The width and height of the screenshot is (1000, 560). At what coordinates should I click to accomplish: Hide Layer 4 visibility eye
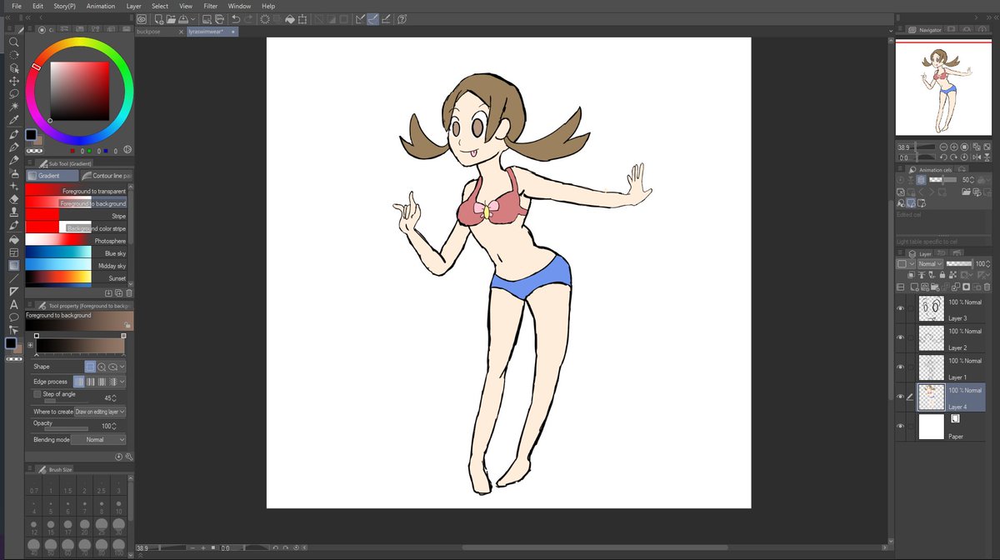(900, 397)
